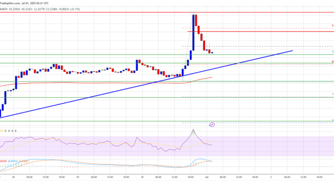The height and width of the screenshot is (188, 334).
Task: Click the +0.00241 (+0.11%) change value
Action: point(69,9)
